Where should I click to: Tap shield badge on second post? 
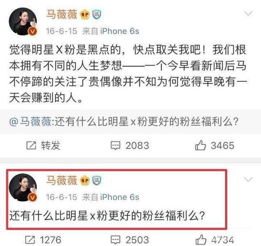(x=97, y=180)
